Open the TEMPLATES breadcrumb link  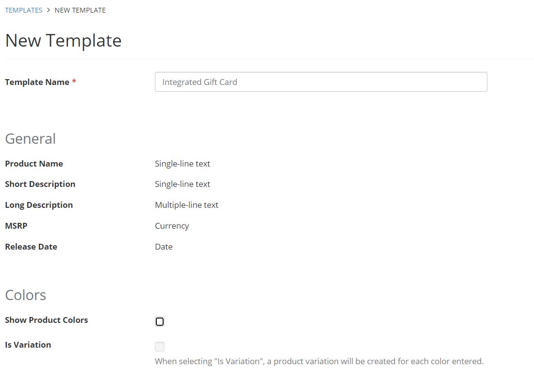23,10
